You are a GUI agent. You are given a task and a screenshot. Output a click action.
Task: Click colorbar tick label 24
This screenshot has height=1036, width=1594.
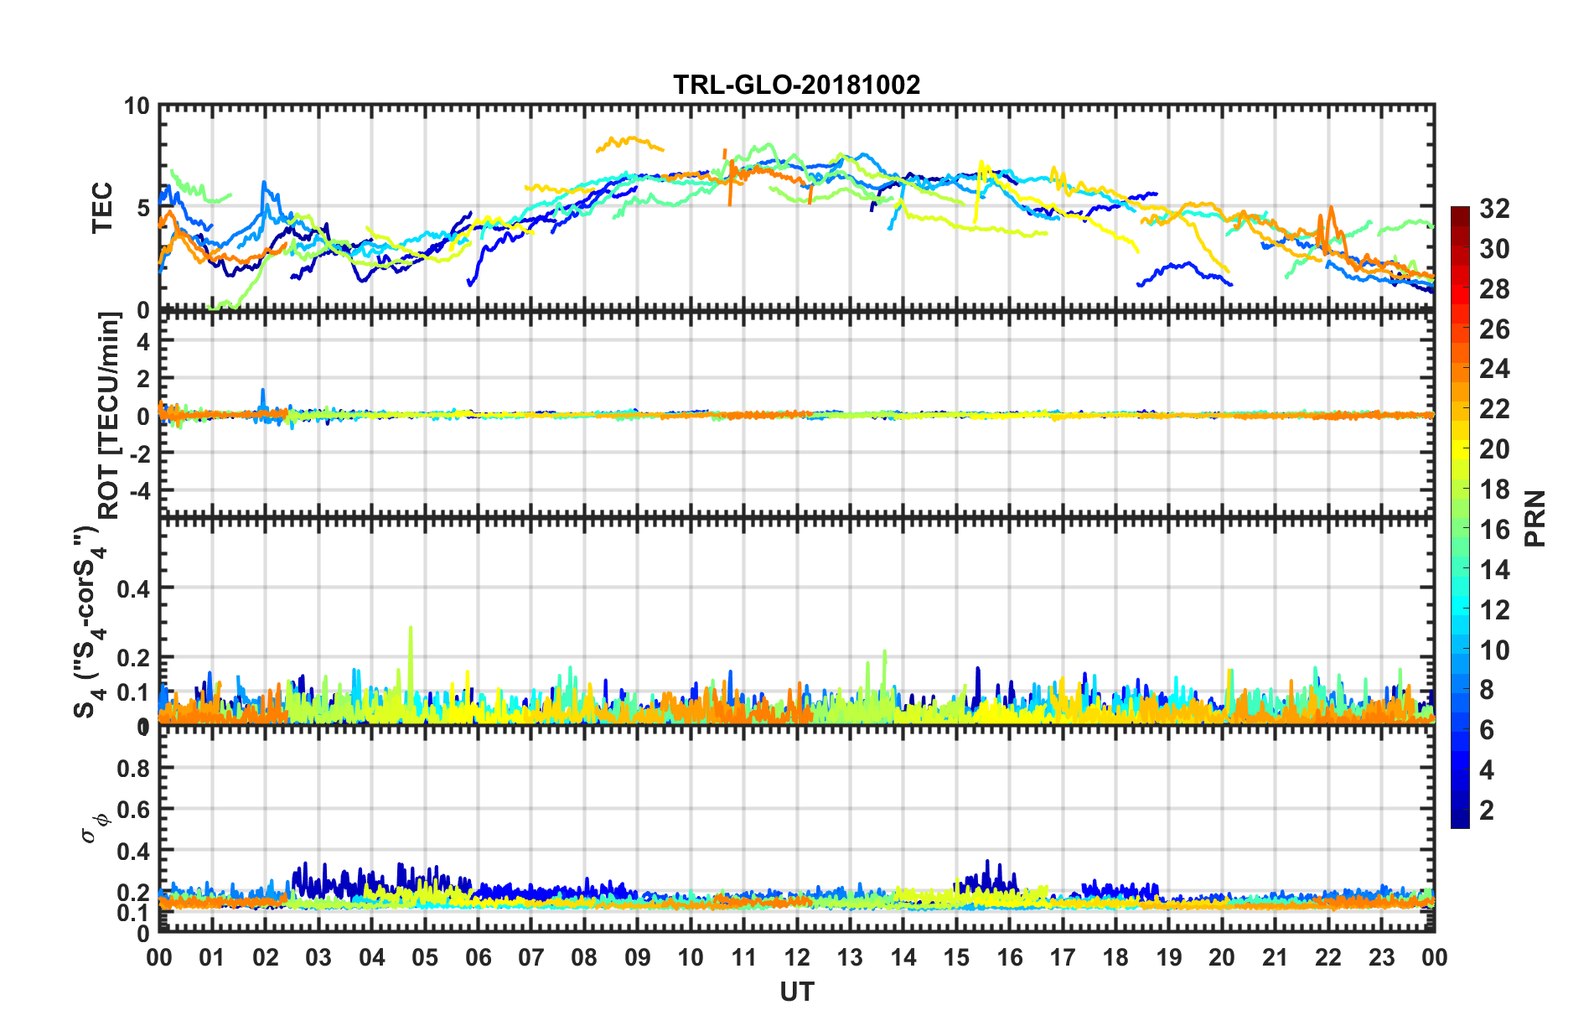tap(1493, 369)
